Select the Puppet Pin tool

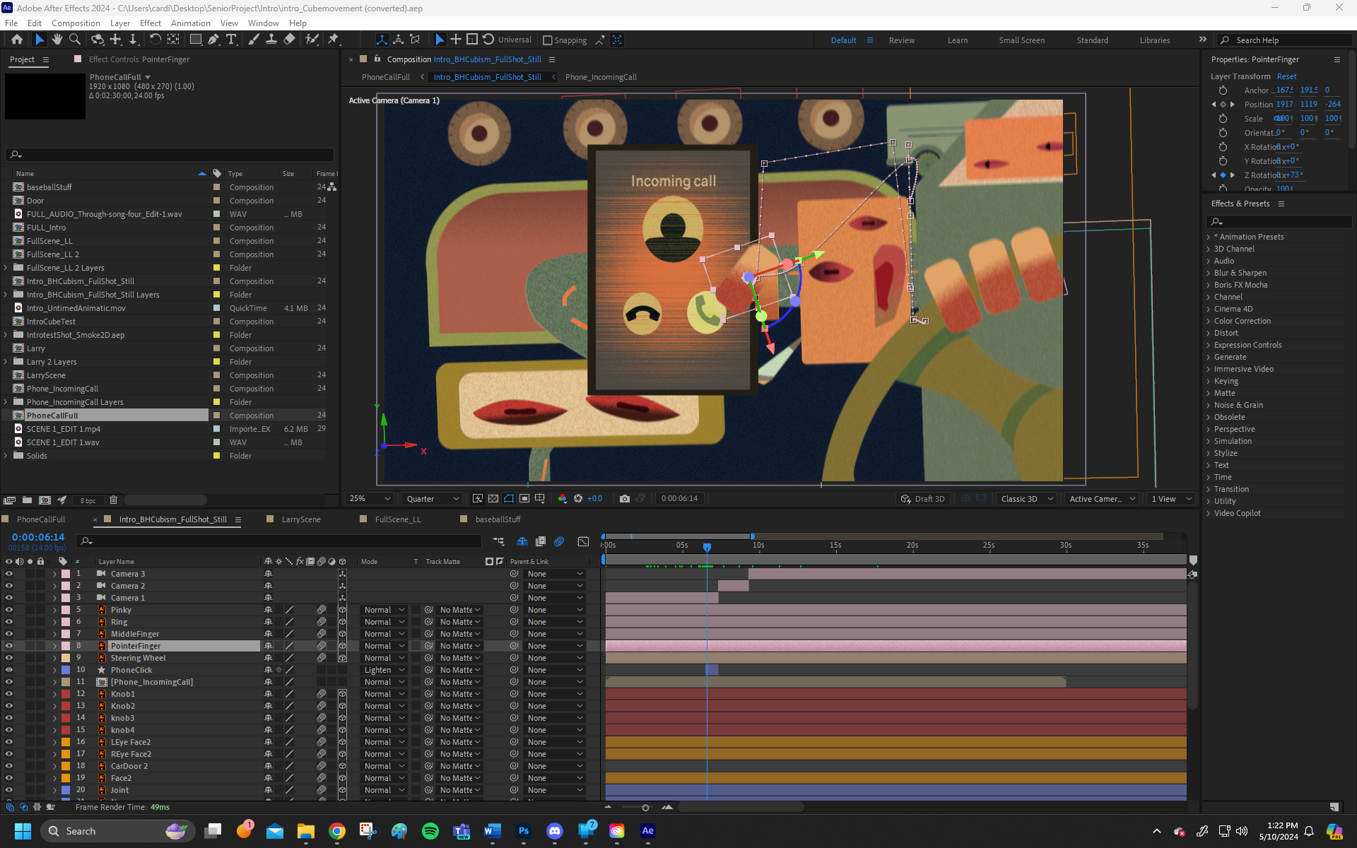[334, 40]
